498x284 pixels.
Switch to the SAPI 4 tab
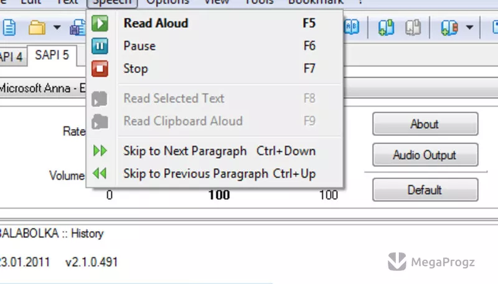(12, 57)
